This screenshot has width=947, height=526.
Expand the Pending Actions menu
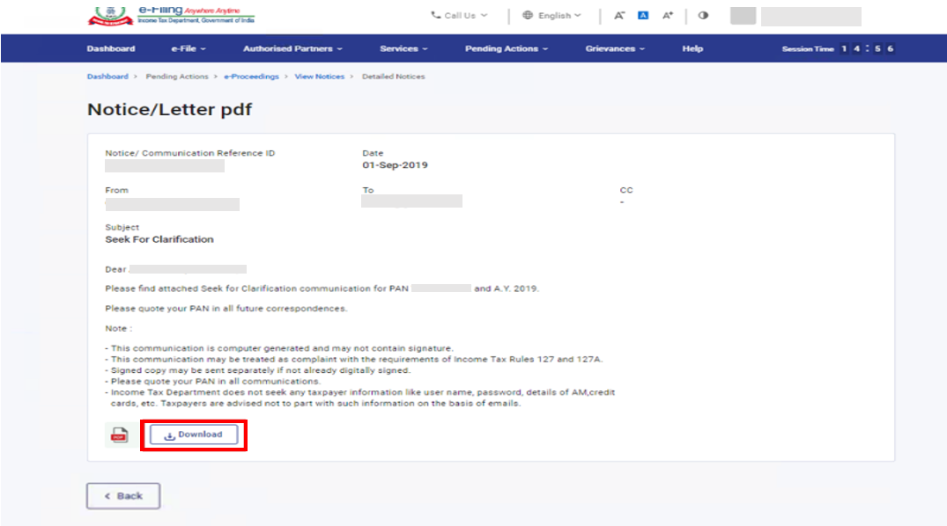tap(507, 49)
